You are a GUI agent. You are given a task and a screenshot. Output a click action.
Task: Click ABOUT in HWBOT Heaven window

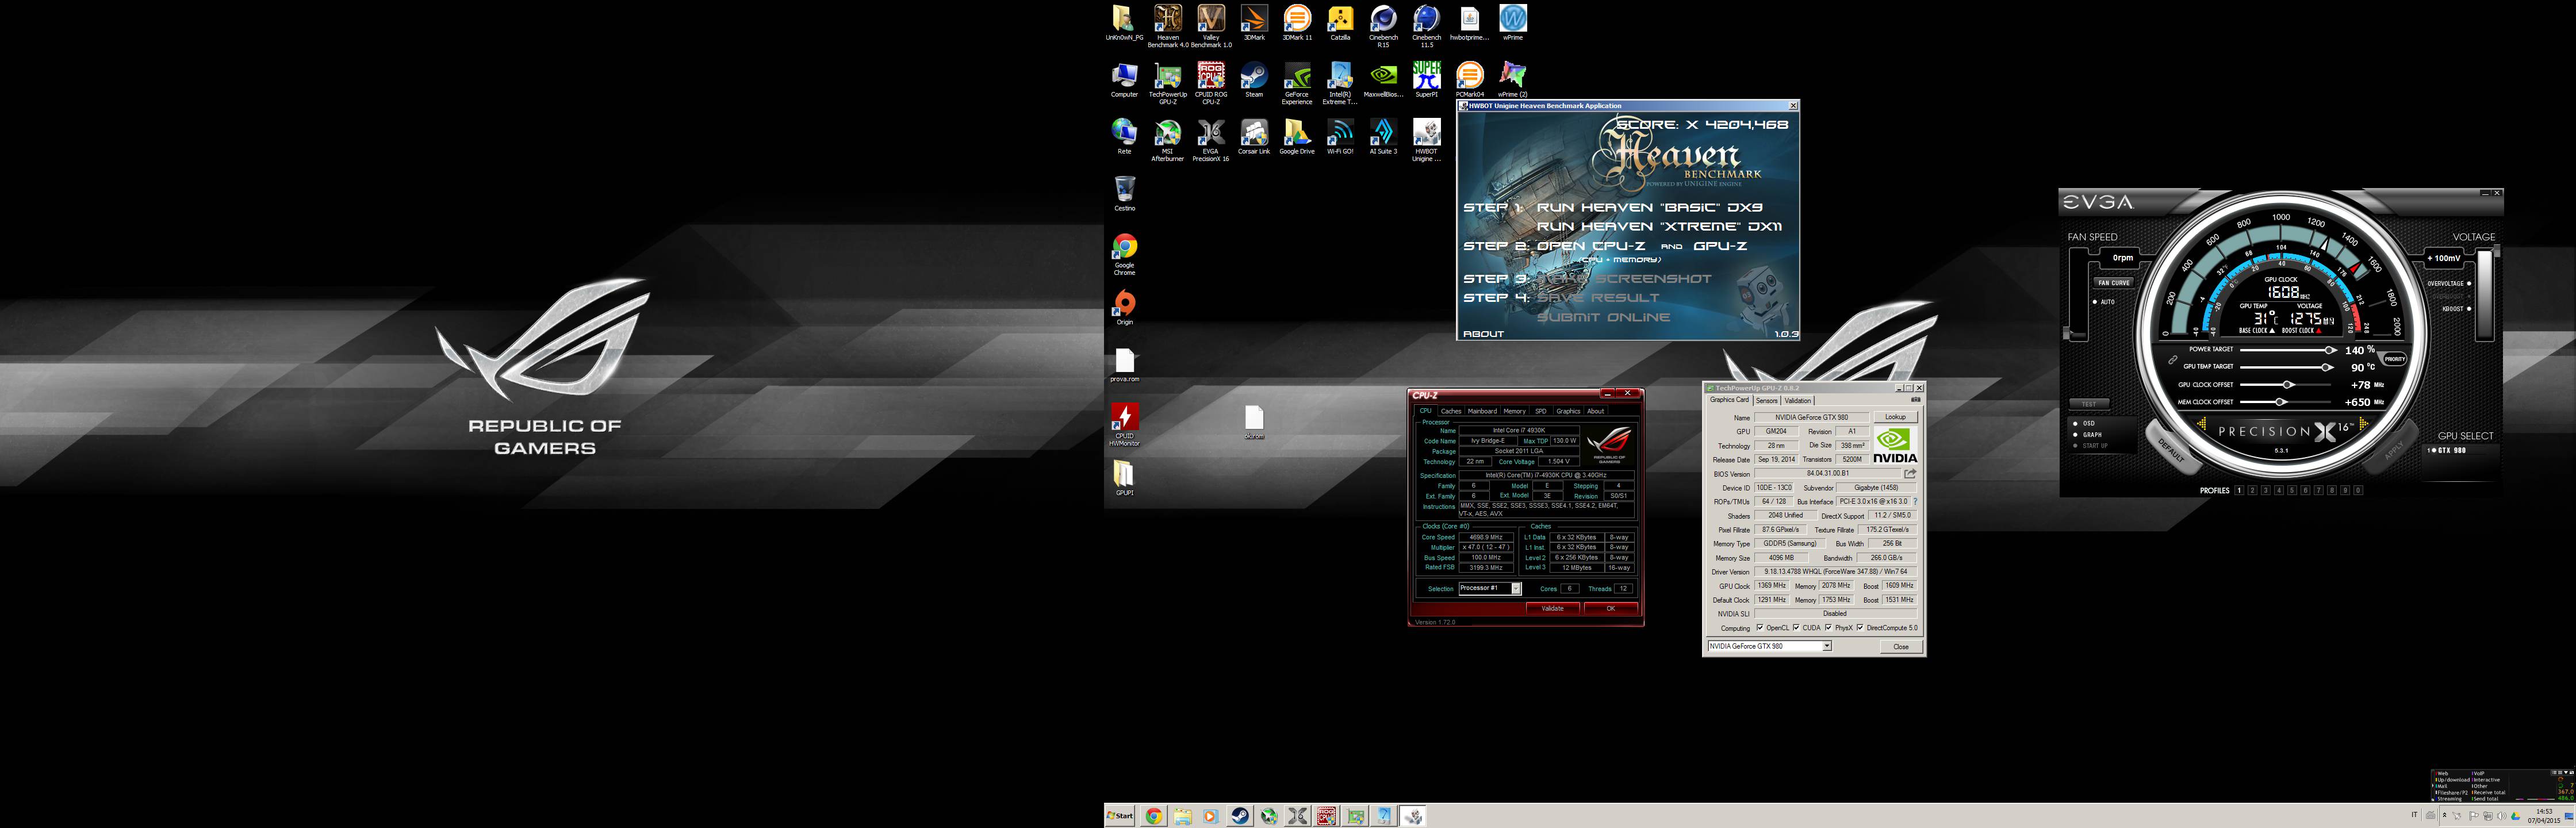[1483, 334]
